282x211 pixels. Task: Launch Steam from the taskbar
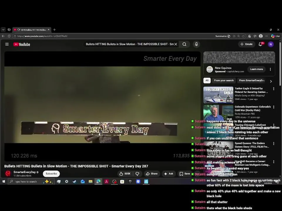(74, 181)
